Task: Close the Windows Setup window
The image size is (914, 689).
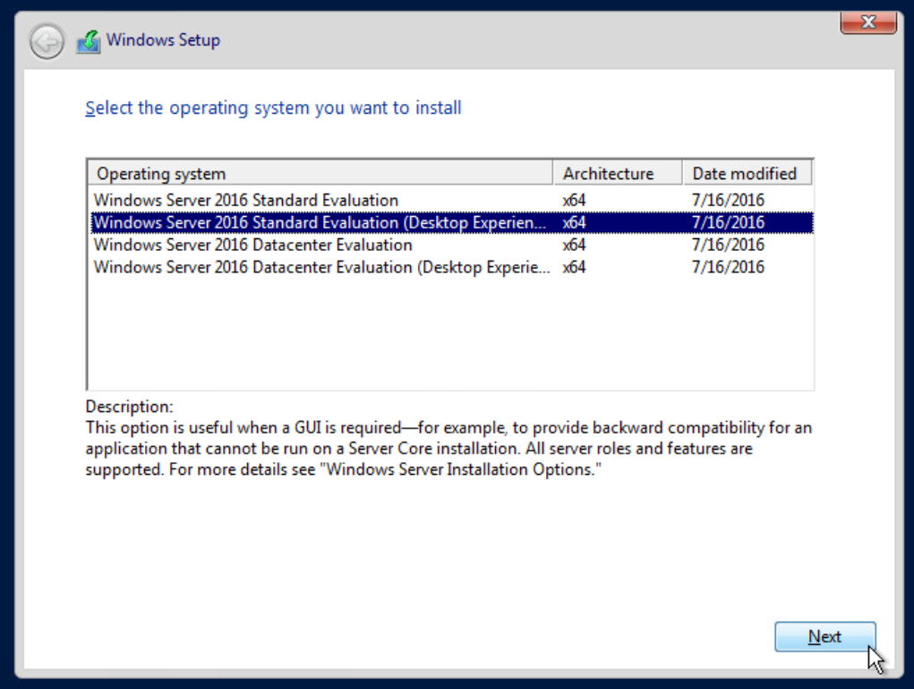Action: [868, 23]
